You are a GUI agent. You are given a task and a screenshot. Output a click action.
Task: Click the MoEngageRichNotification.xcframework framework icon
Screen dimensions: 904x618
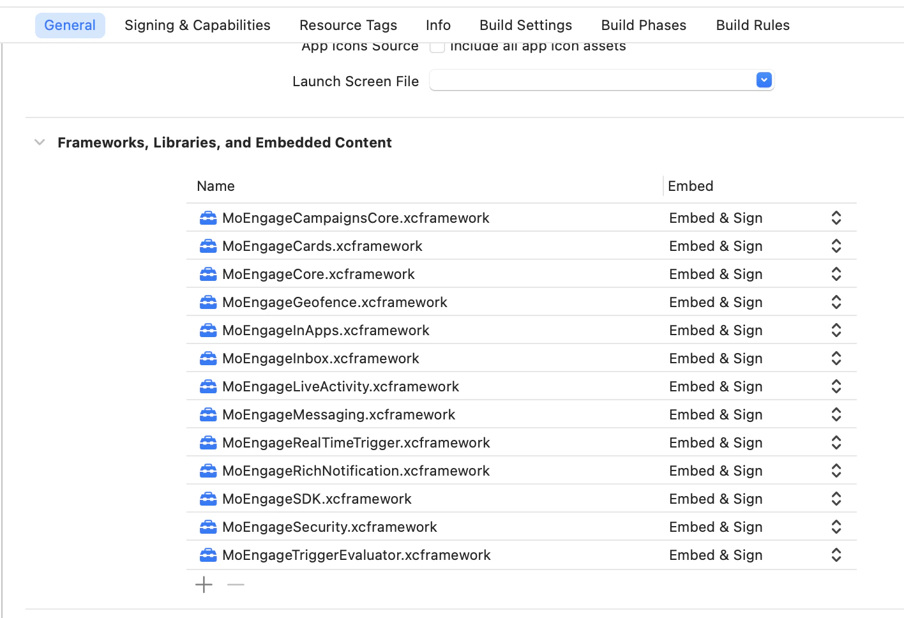pos(208,471)
